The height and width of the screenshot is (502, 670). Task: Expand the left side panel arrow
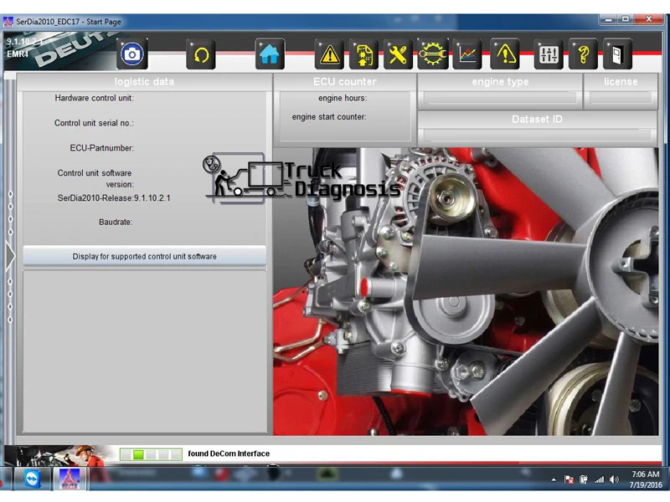(10, 253)
